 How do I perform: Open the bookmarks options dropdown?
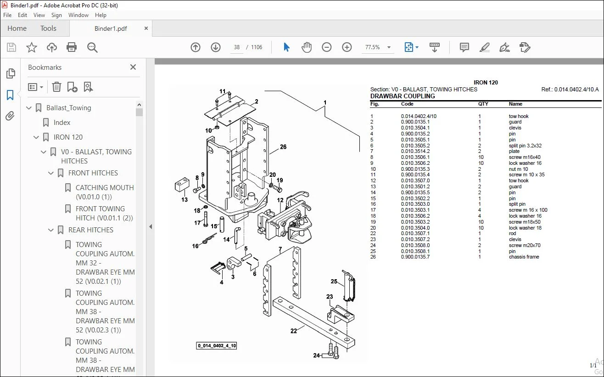pyautogui.click(x=36, y=87)
